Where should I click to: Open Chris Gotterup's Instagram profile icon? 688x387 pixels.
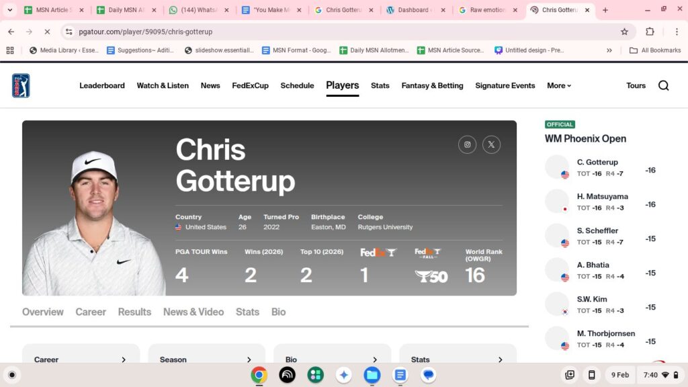(x=467, y=144)
